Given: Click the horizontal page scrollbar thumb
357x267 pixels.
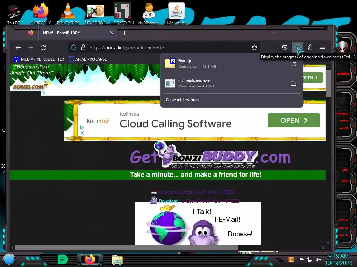Looking at the screenshot, I should pyautogui.click(x=126, y=248).
